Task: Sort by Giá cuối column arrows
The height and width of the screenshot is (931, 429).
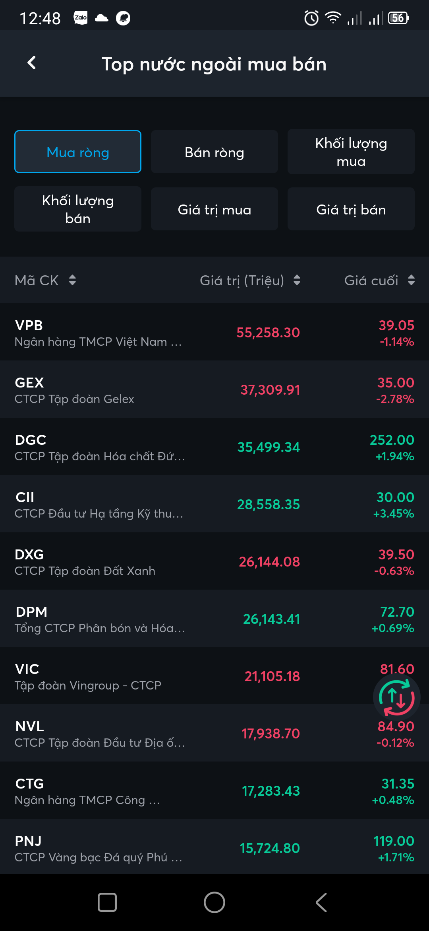Action: (411, 280)
